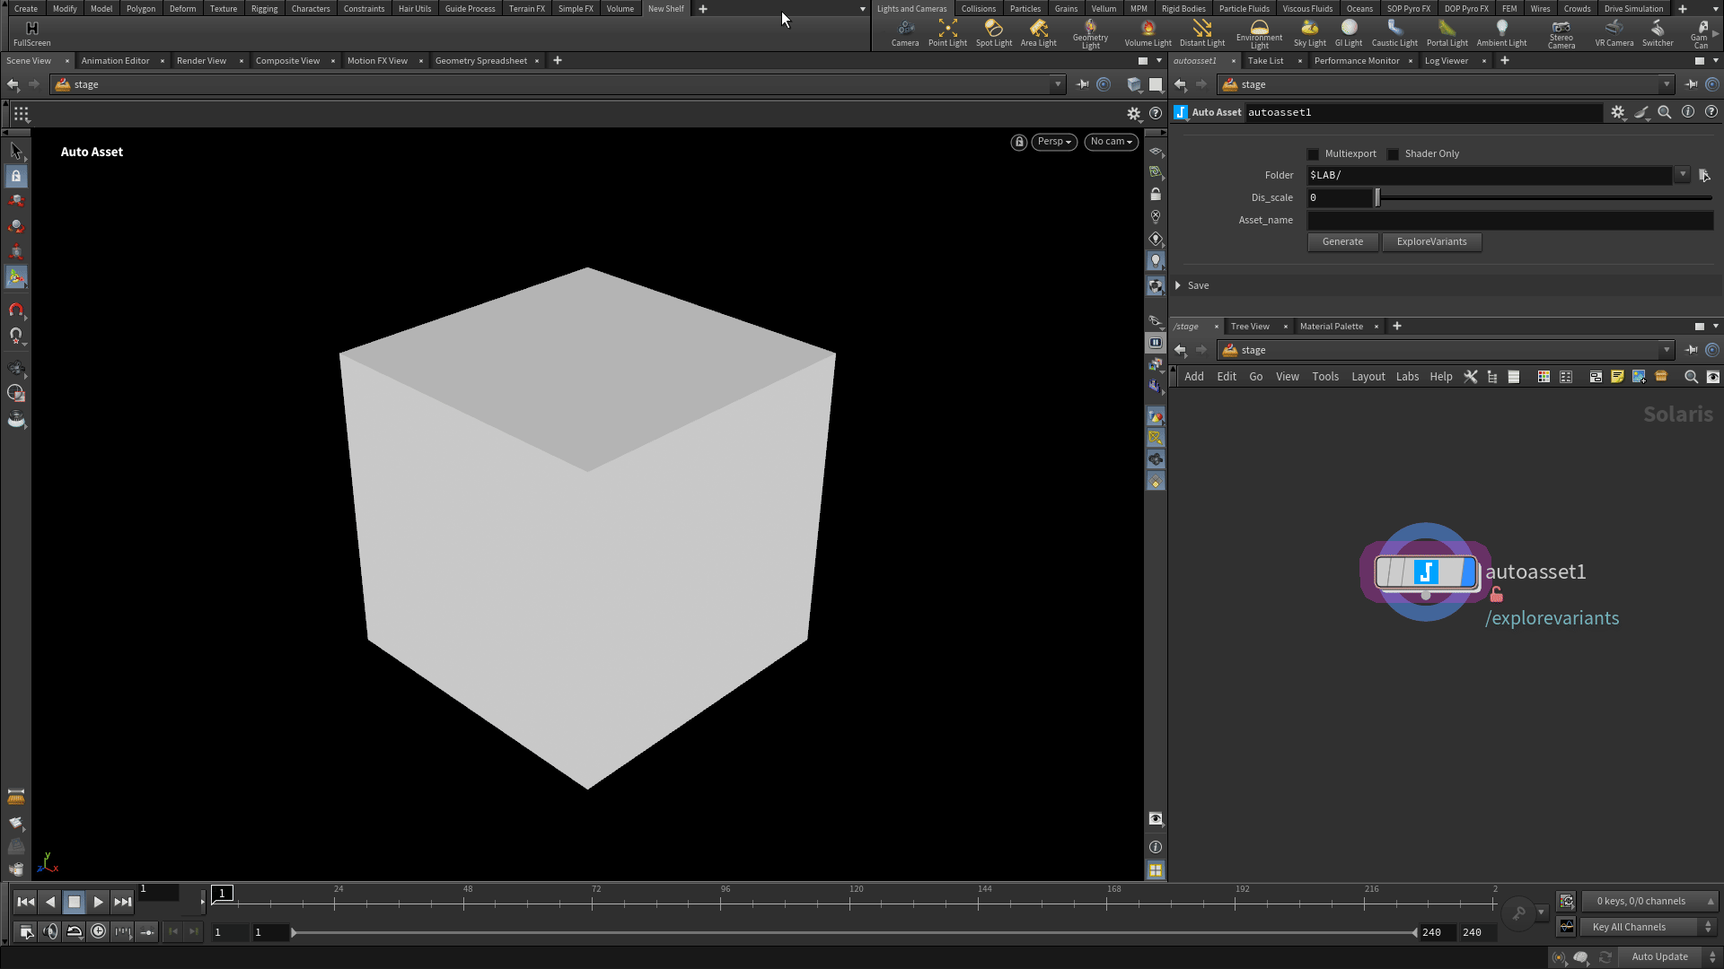Screen dimensions: 1724x969
Task: Click the Asset_name input field
Action: pos(1508,220)
